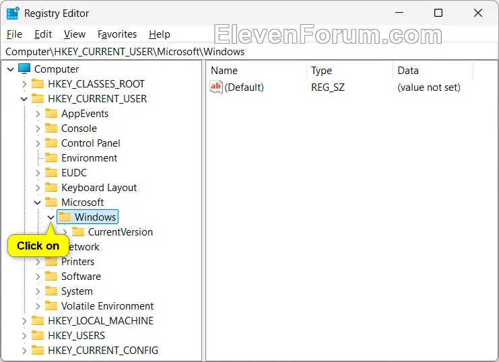Screen dimensions: 499x362
Task: Select the Control Panel key label
Action: coord(91,143)
